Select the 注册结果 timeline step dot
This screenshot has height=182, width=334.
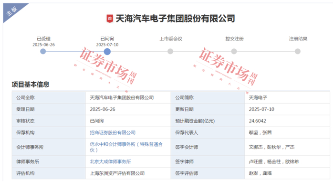pyautogui.click(x=298, y=52)
